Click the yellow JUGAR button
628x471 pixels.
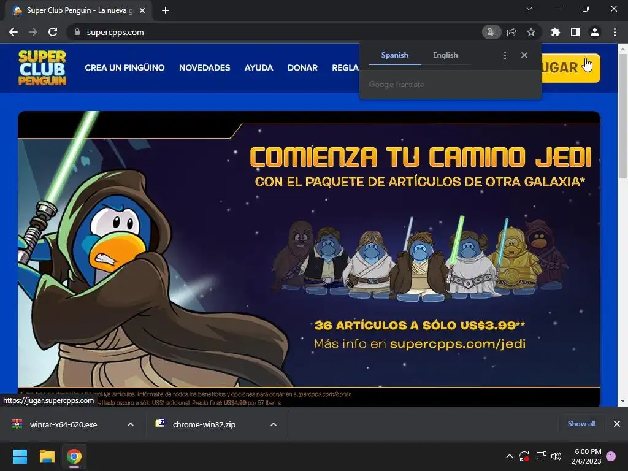(571, 67)
